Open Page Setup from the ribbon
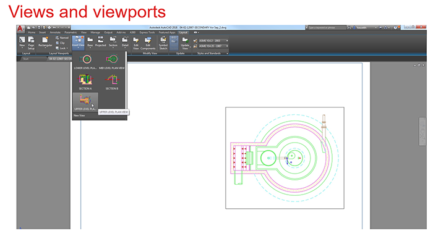Image resolution: width=433 pixels, height=236 pixels. [31, 43]
